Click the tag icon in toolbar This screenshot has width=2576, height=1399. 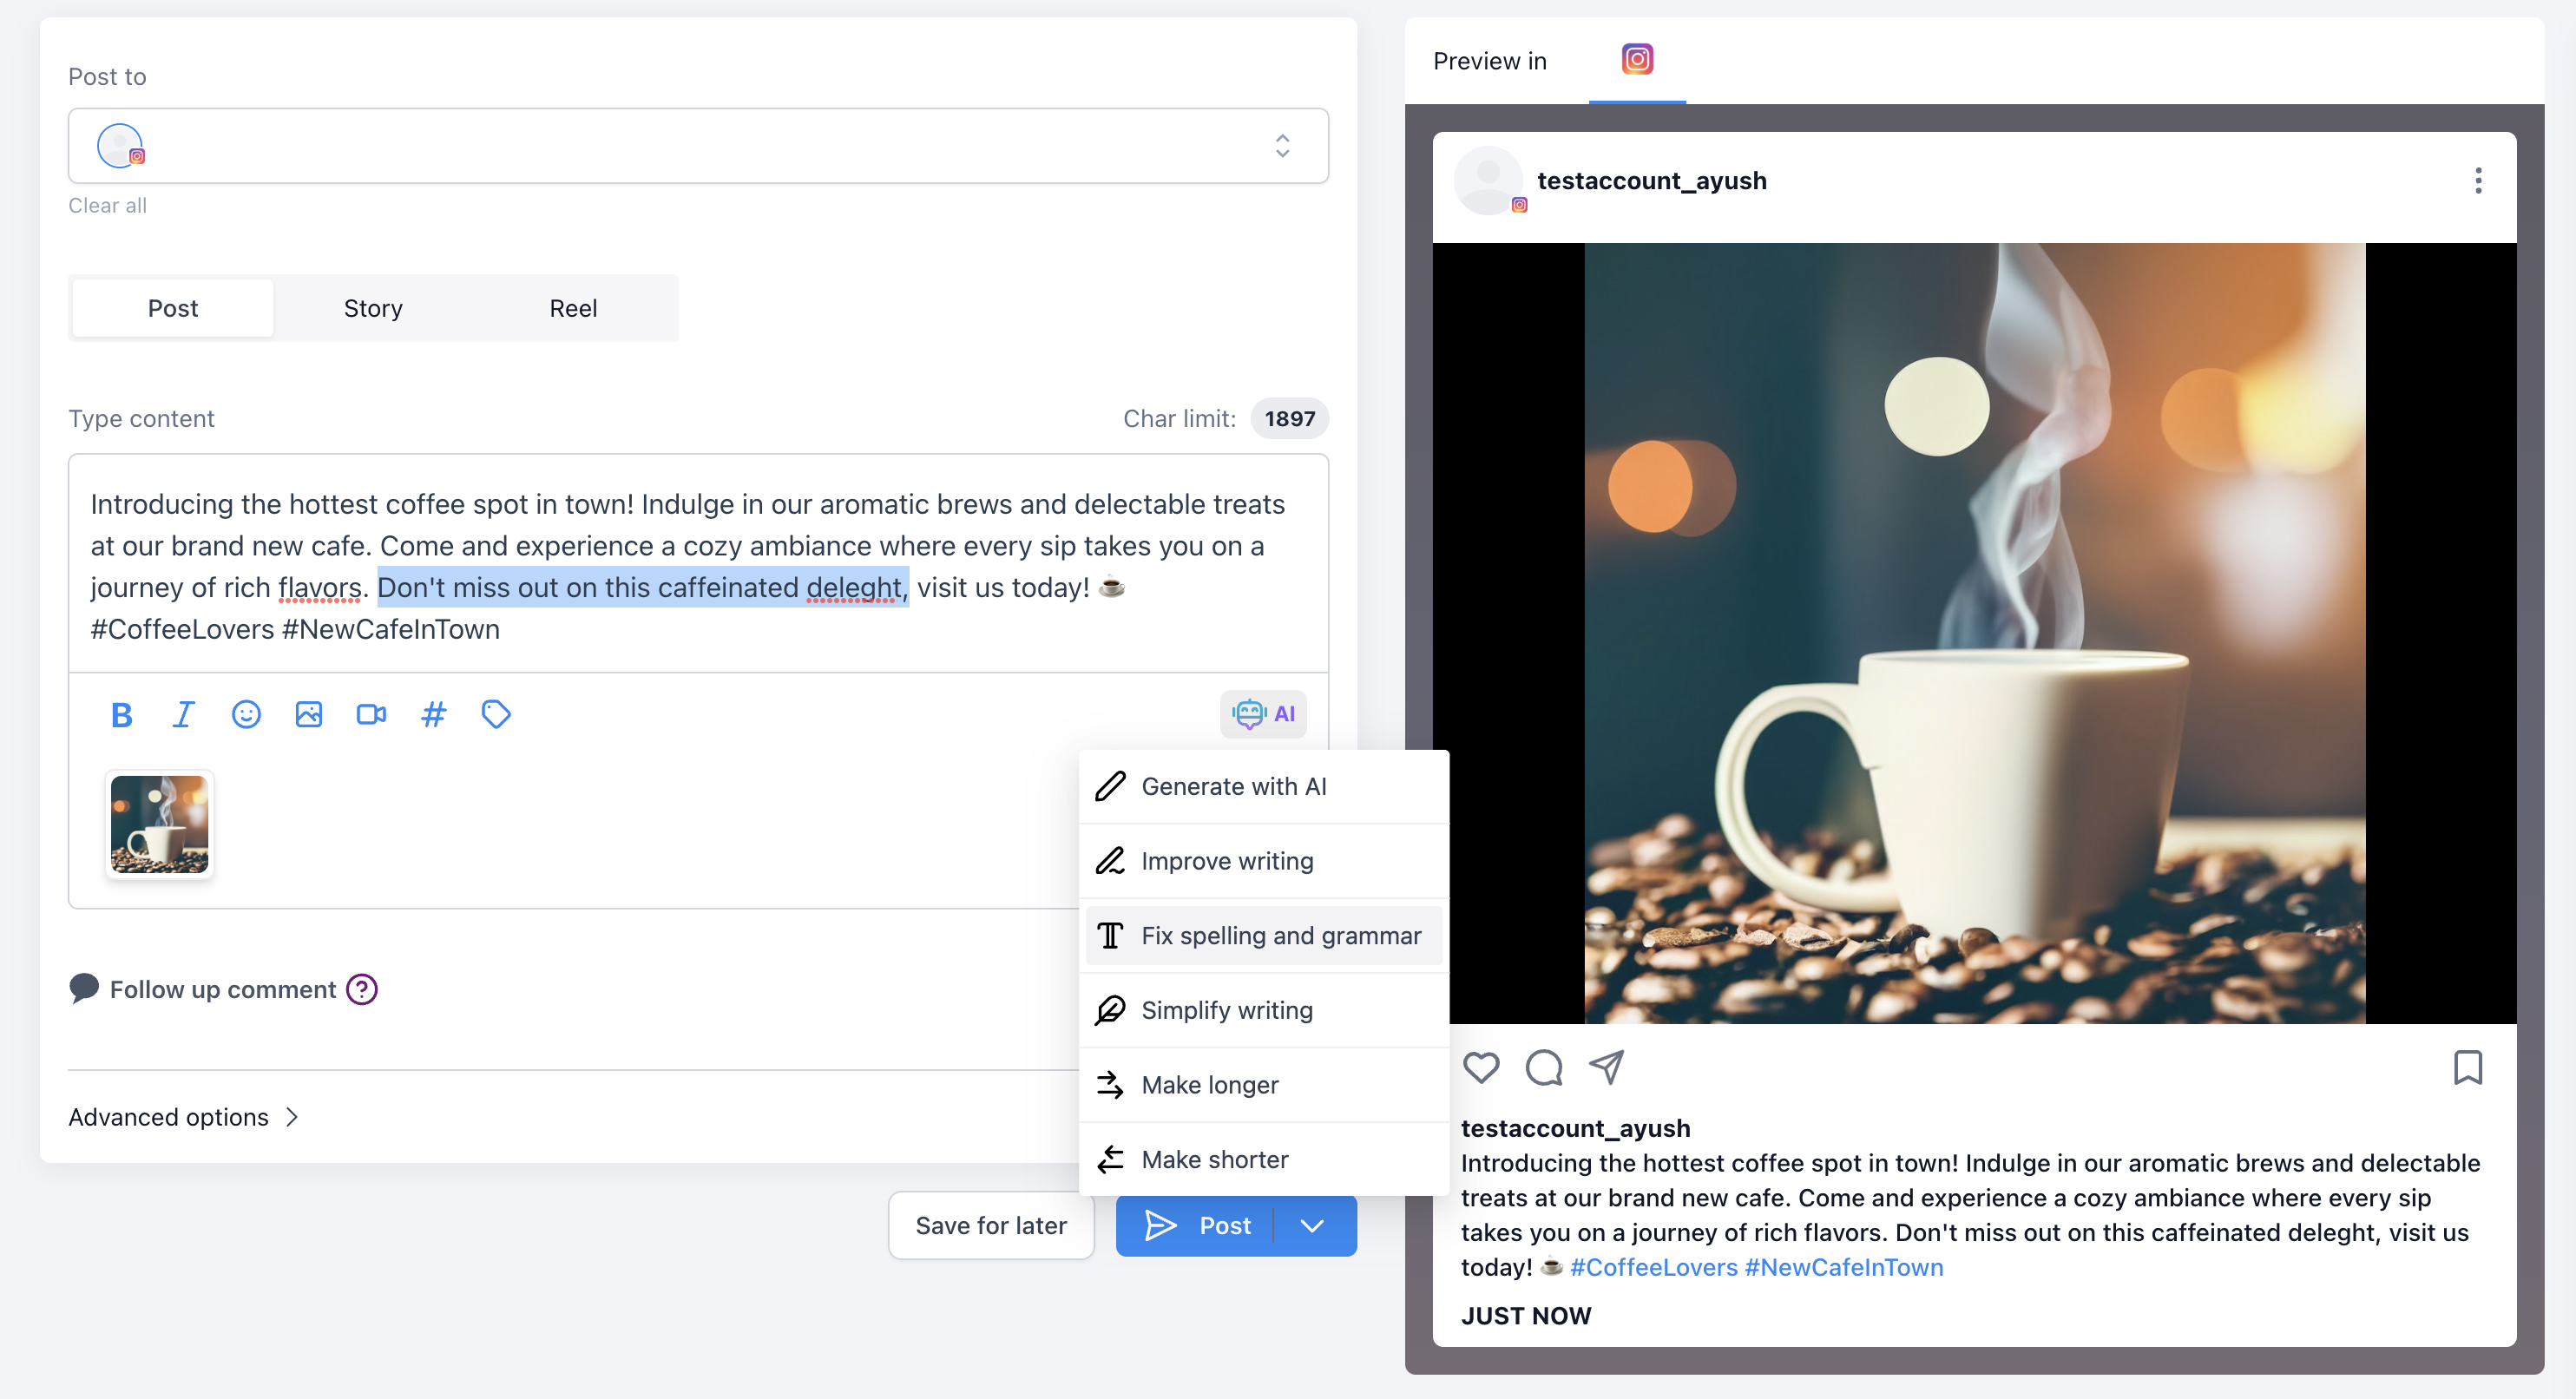(x=496, y=714)
